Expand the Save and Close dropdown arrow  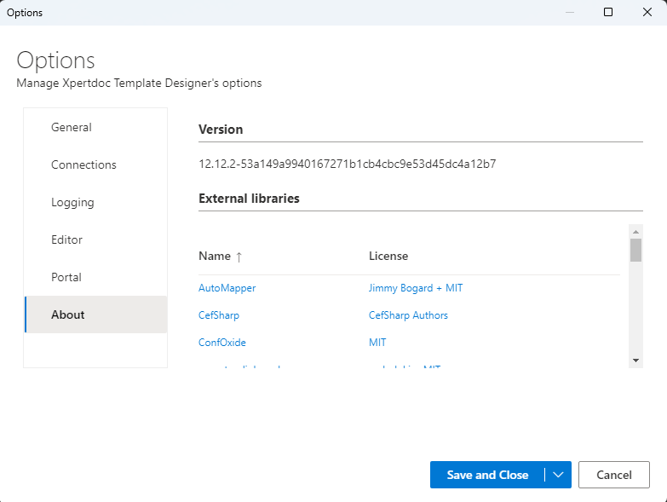click(x=558, y=475)
